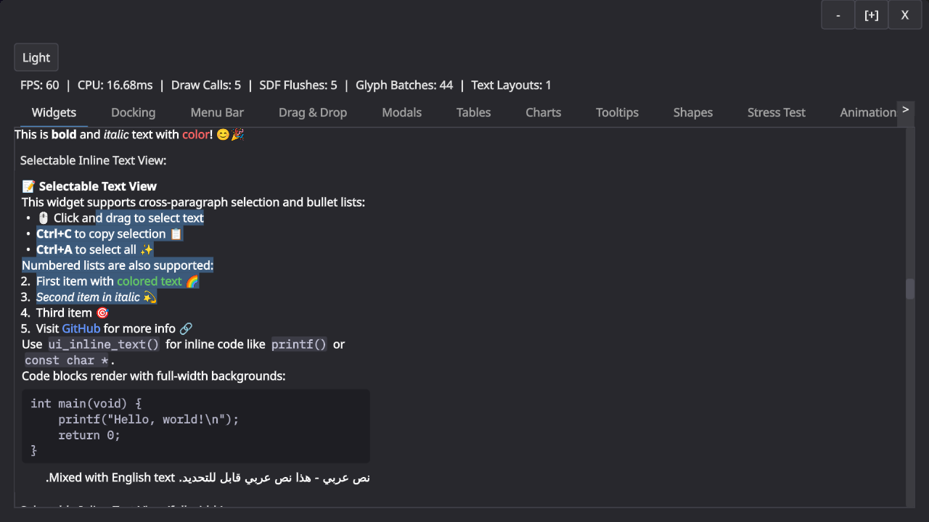The height and width of the screenshot is (522, 929).
Task: Click the party popper emoji on the first line
Action: coord(237,134)
